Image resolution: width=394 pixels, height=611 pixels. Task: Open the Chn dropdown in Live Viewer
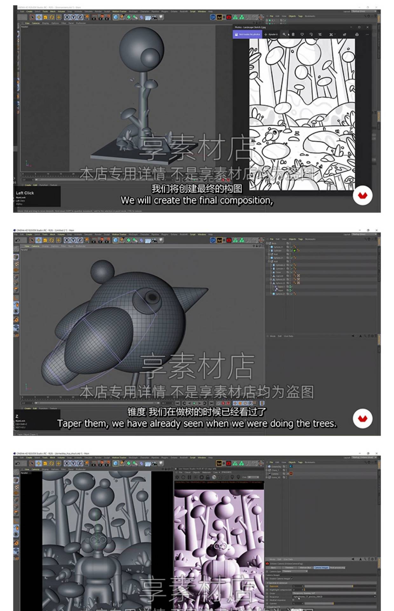253,477
